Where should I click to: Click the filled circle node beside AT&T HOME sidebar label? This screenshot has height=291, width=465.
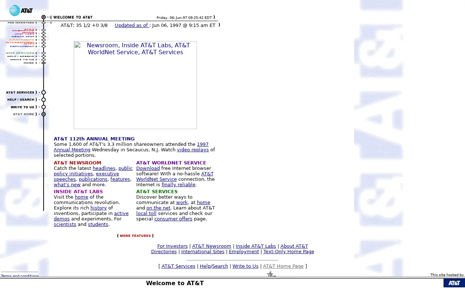tap(44, 114)
